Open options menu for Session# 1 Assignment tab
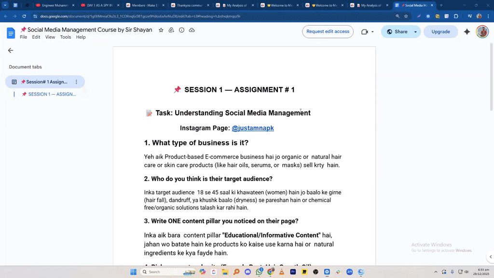Viewport: 494px width, 278px height. [76, 82]
